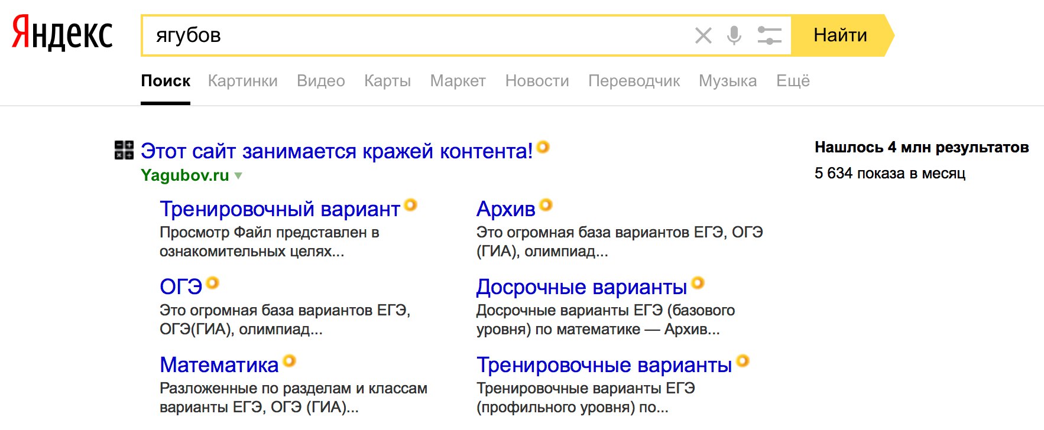
Task: Open the Математика sitelink
Action: (219, 365)
